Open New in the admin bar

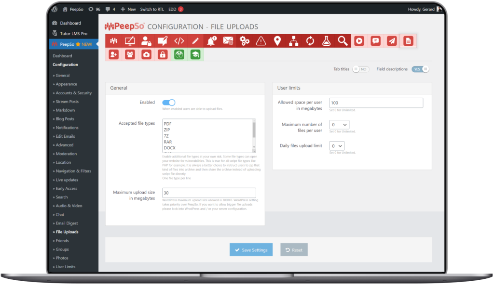128,9
